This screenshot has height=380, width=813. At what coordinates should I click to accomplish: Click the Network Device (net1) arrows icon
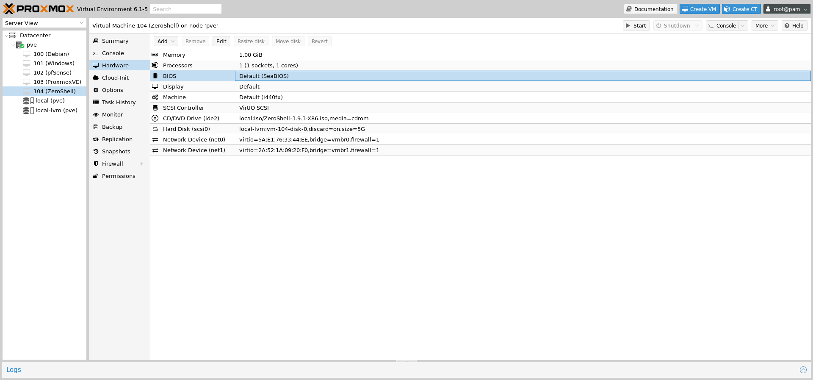pyautogui.click(x=155, y=150)
